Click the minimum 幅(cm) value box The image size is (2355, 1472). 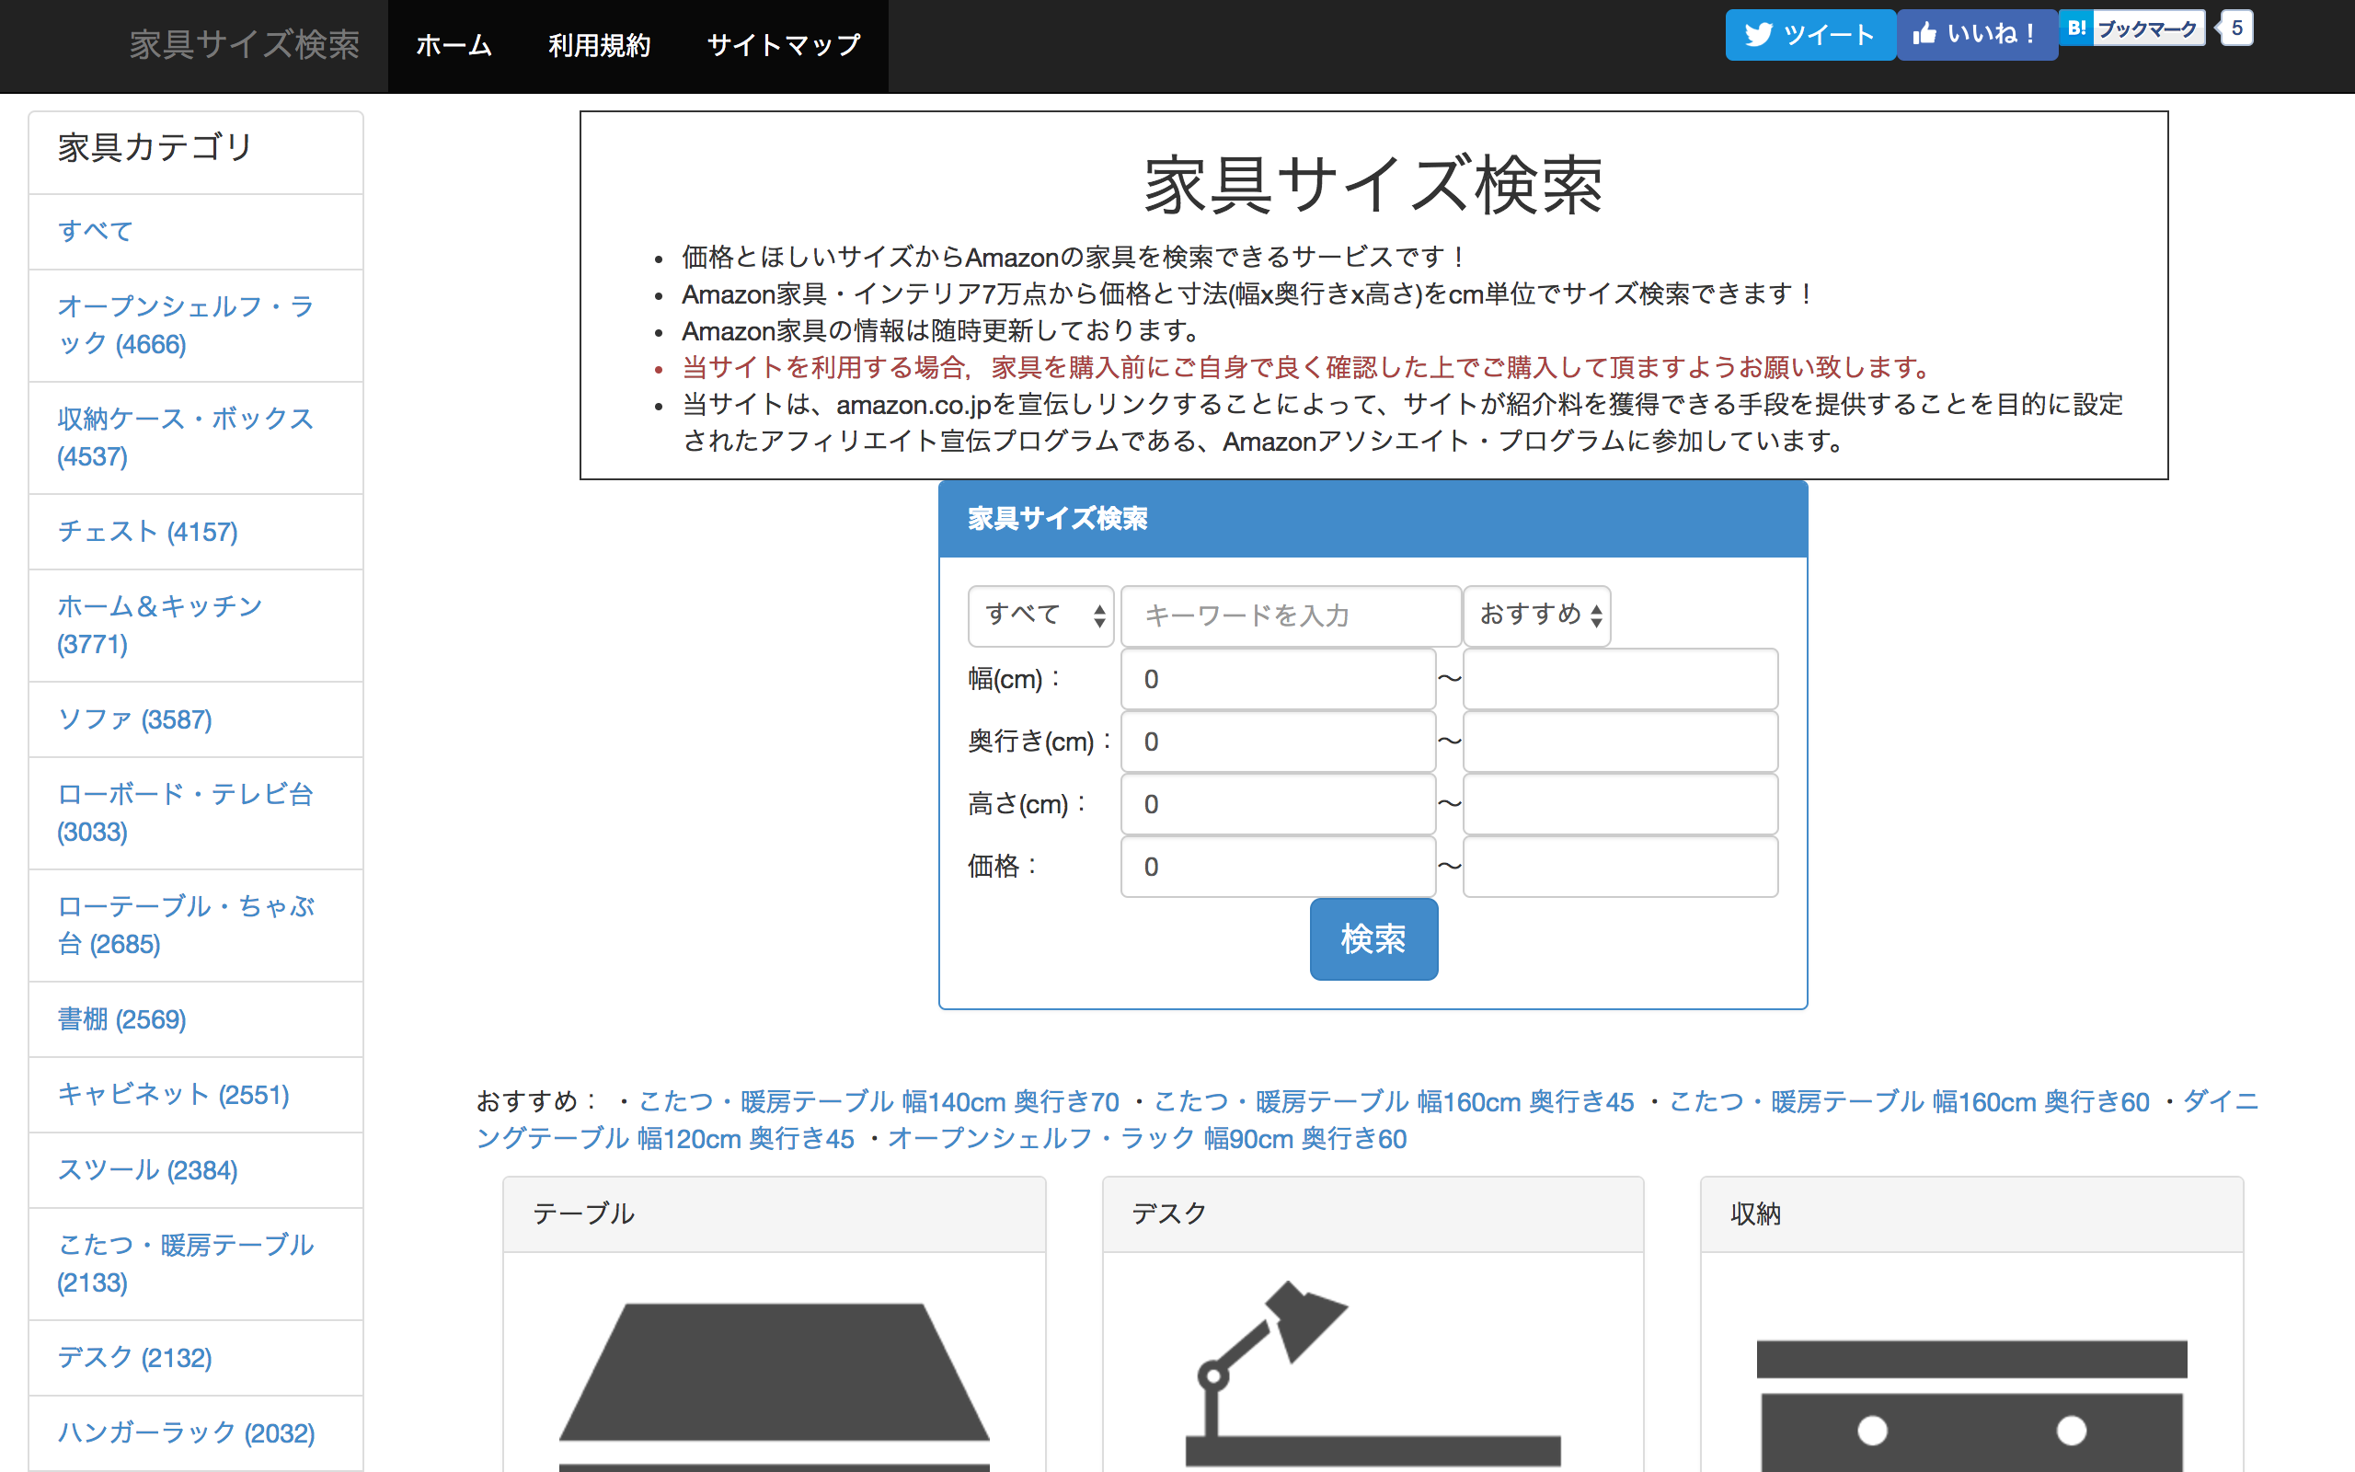tap(1278, 679)
